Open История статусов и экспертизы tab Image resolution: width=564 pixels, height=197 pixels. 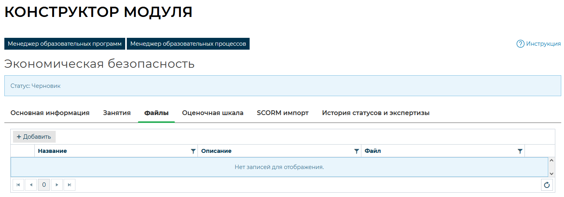click(376, 113)
